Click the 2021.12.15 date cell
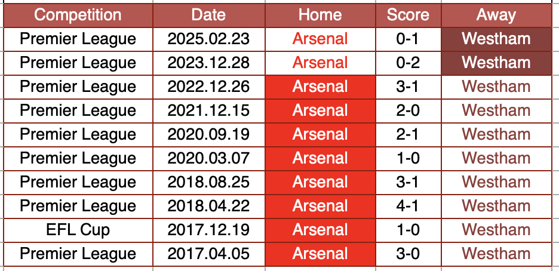The height and width of the screenshot is (271, 559). tap(208, 110)
